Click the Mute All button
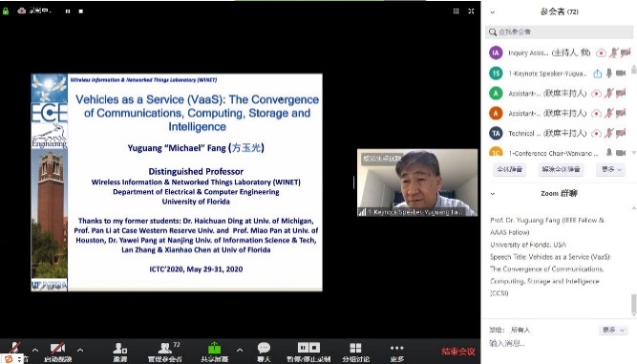This screenshot has height=364, width=637. pyautogui.click(x=510, y=169)
